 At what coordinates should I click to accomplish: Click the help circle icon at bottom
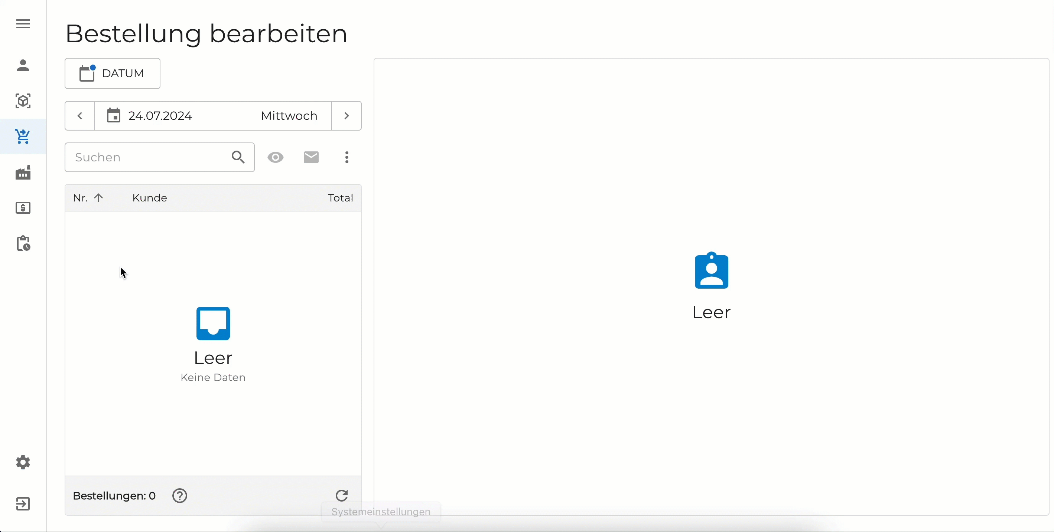point(180,496)
